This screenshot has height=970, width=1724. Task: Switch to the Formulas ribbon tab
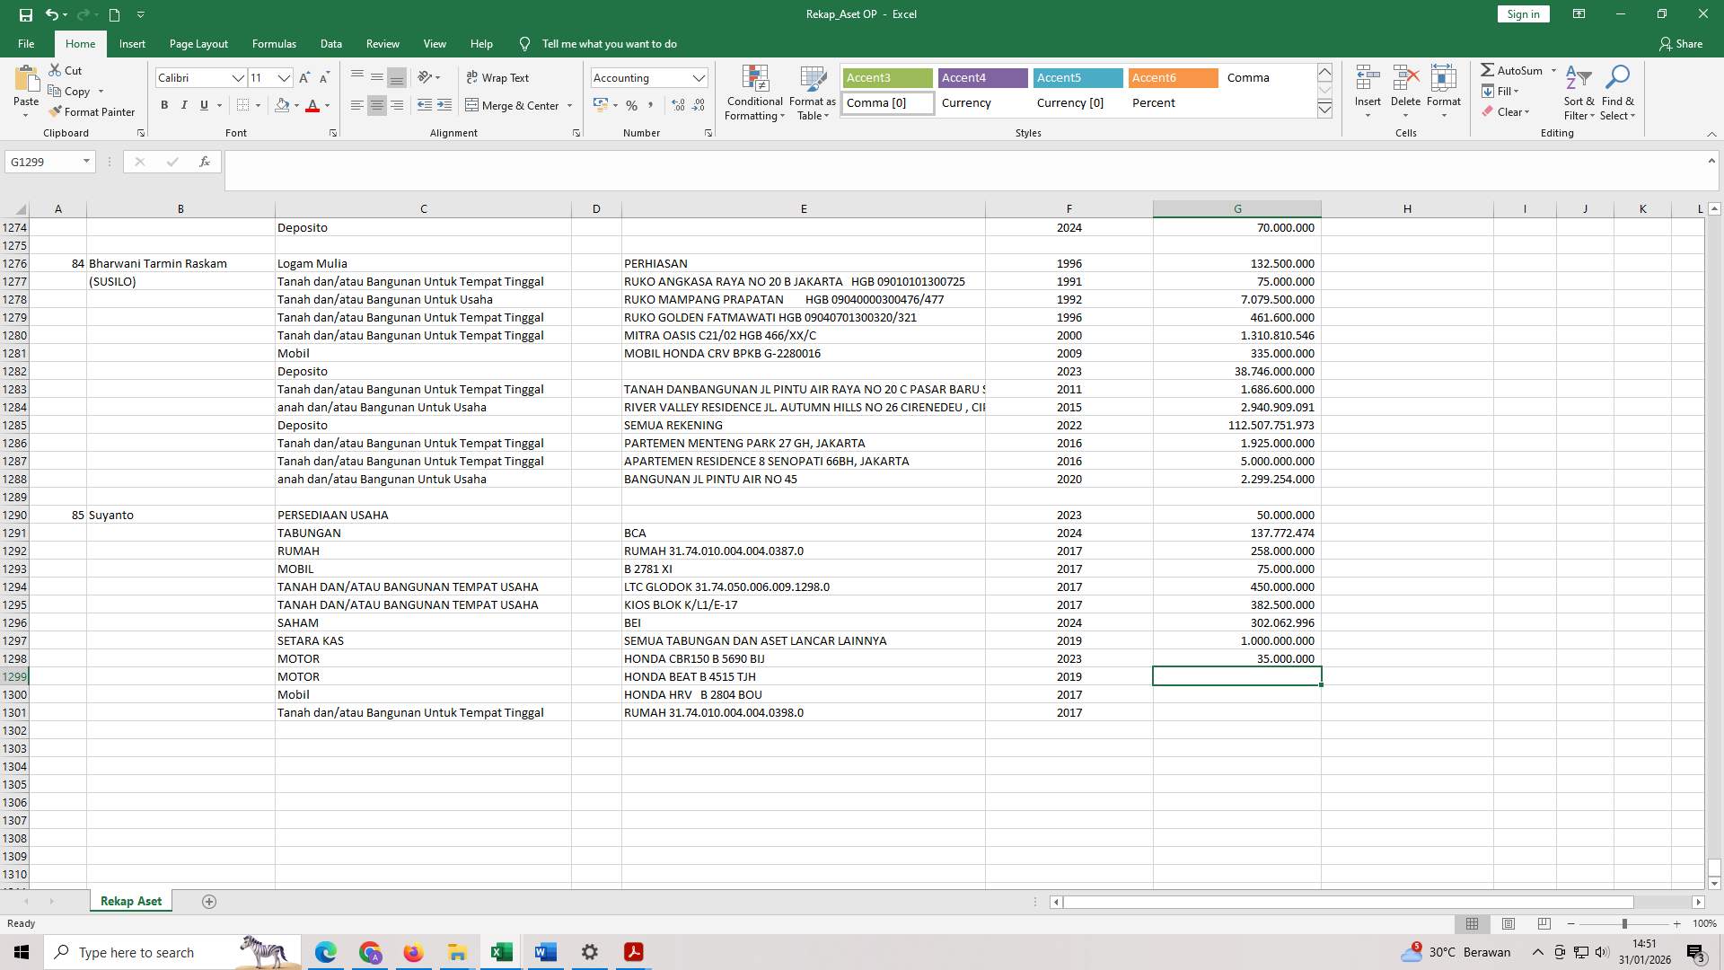274,43
